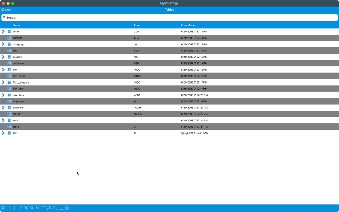The height and width of the screenshot is (212, 339).
Task: Click the script/export icon in the toolbar
Action: (44, 208)
